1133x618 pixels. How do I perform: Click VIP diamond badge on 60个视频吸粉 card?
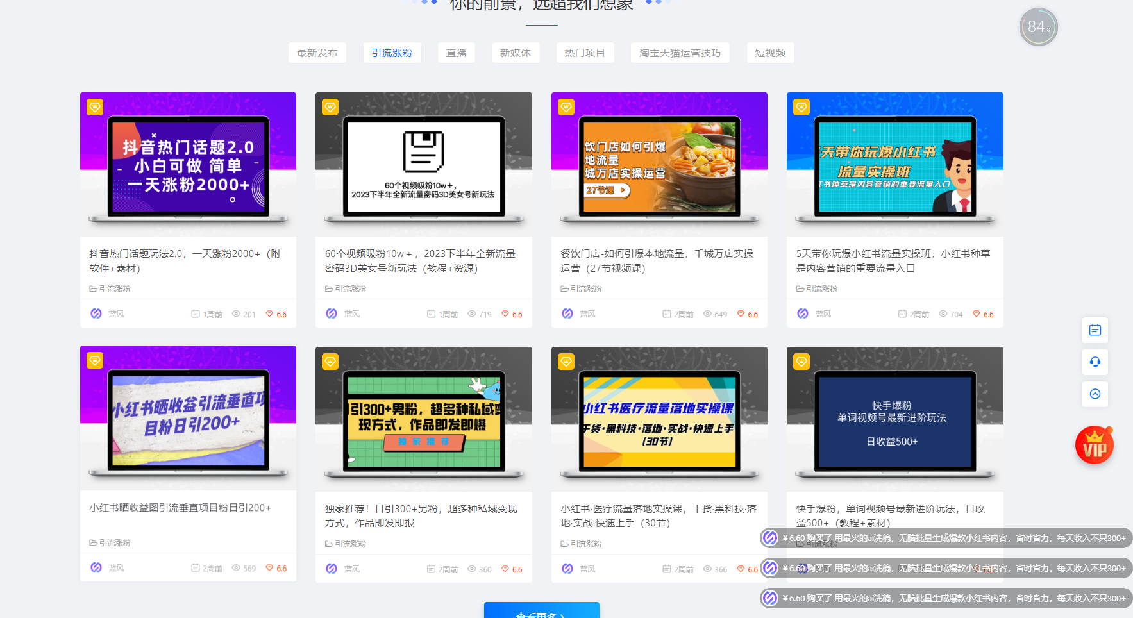coord(330,107)
